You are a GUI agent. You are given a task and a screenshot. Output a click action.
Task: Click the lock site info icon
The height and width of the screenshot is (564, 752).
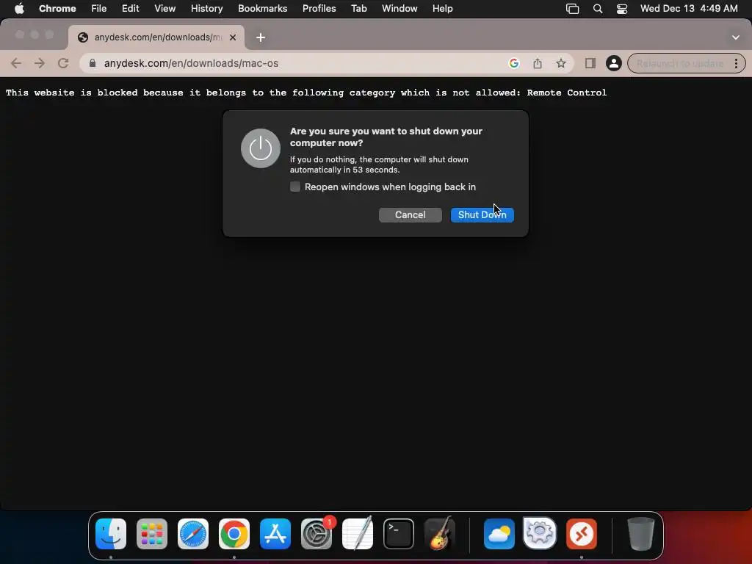pos(93,63)
